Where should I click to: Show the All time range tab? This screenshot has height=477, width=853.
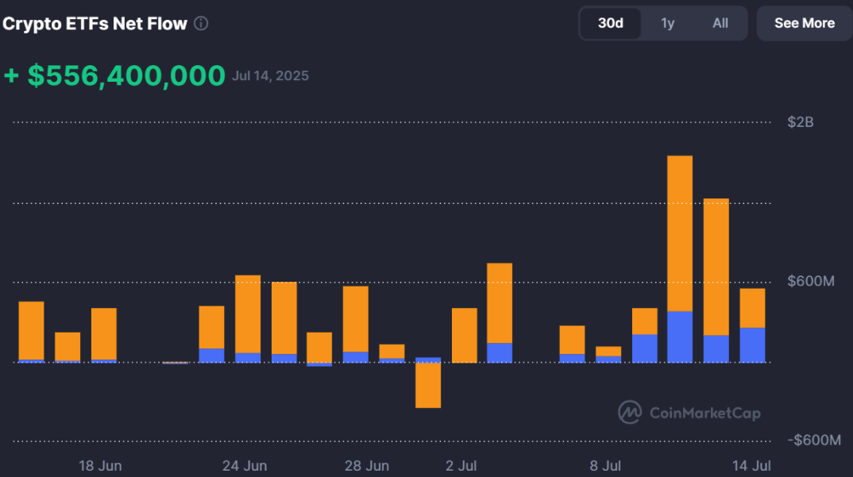[x=720, y=23]
